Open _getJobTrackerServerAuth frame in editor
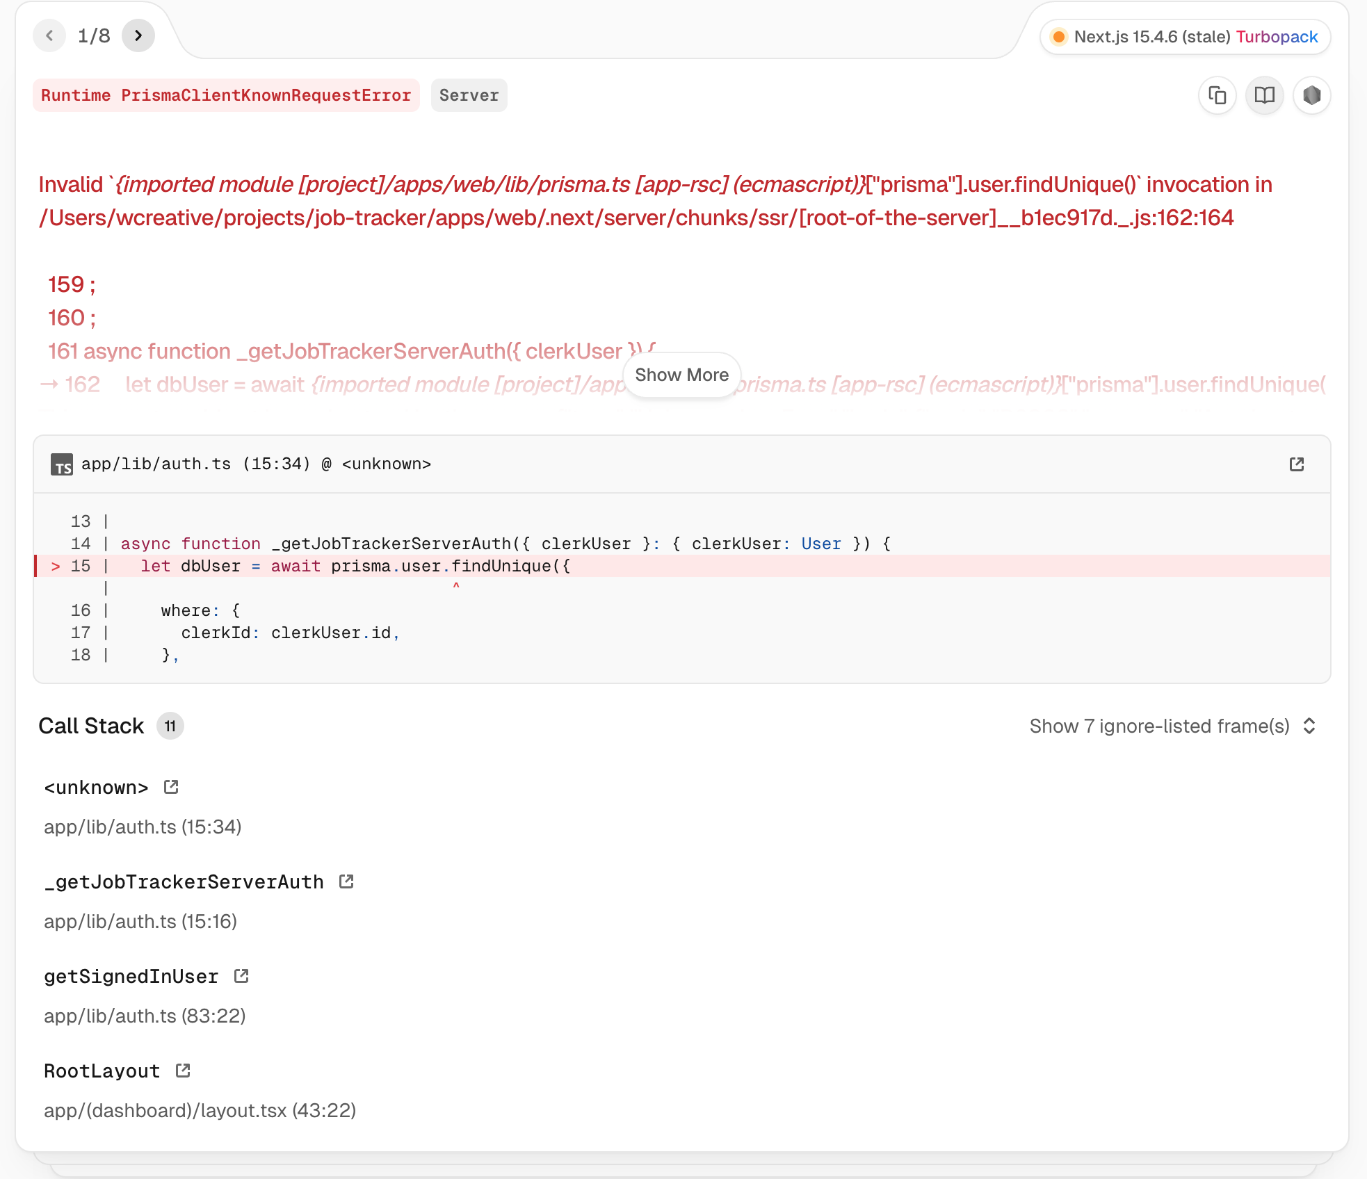This screenshot has height=1179, width=1367. click(x=346, y=881)
